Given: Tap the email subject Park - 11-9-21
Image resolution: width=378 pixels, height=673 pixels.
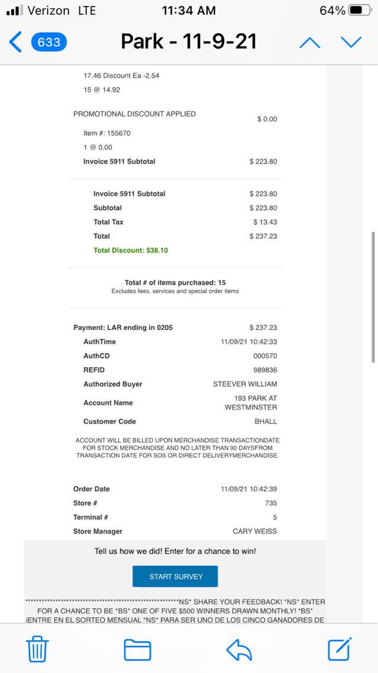Looking at the screenshot, I should [189, 41].
